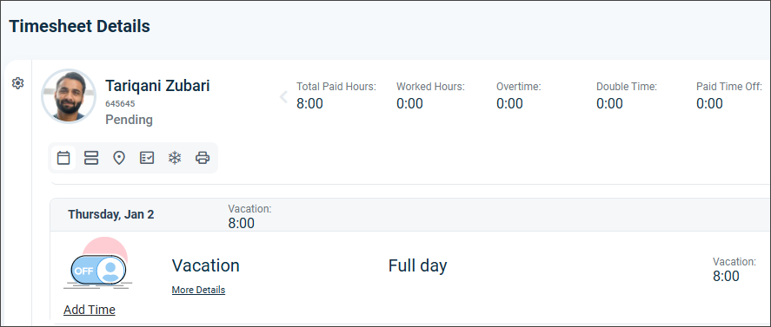
Task: Toggle the OFF vacation switch
Action: [98, 270]
